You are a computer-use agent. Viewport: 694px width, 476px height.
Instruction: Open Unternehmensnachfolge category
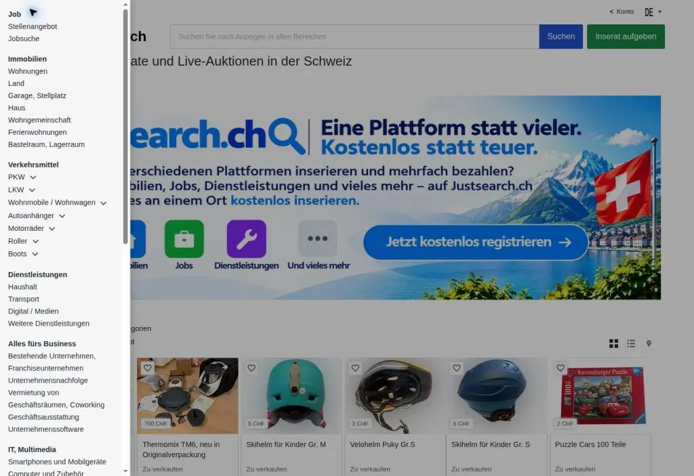pyautogui.click(x=48, y=381)
